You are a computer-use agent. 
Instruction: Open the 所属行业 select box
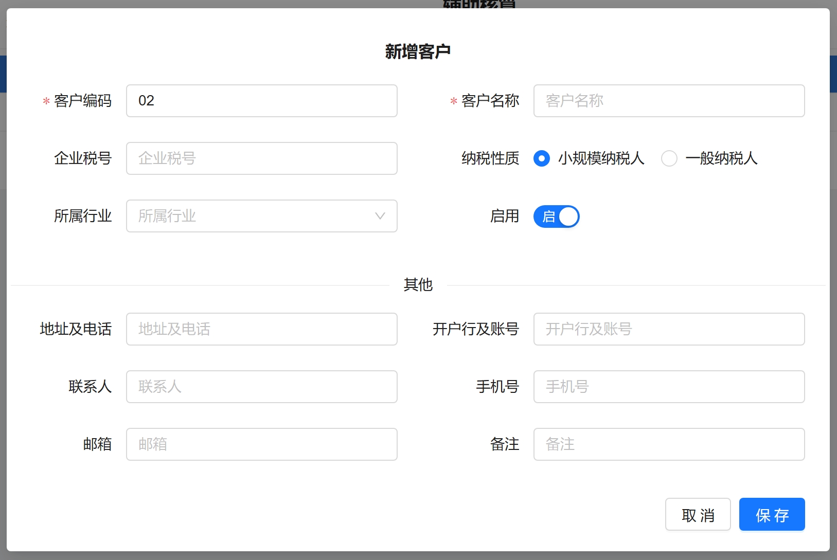pos(252,216)
